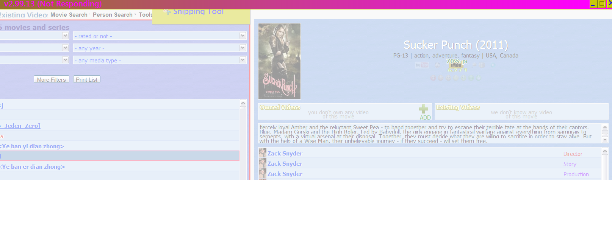Screen dimensions: 612x227
Task: Click description scrollbar down arrow
Action: [x=605, y=140]
